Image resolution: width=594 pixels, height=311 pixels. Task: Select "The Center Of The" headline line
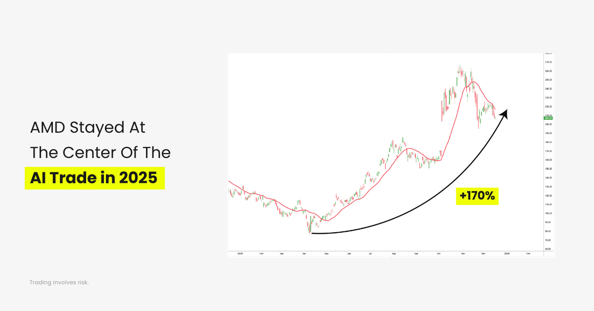[x=100, y=153]
